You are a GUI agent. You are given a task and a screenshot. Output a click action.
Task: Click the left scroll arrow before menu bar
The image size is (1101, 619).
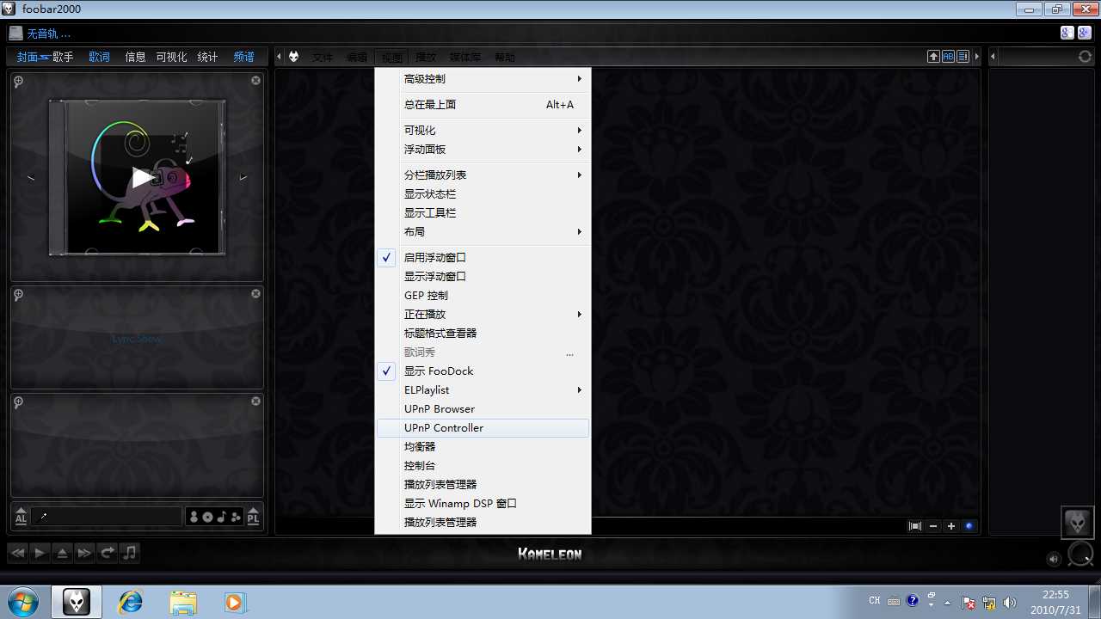coord(279,57)
